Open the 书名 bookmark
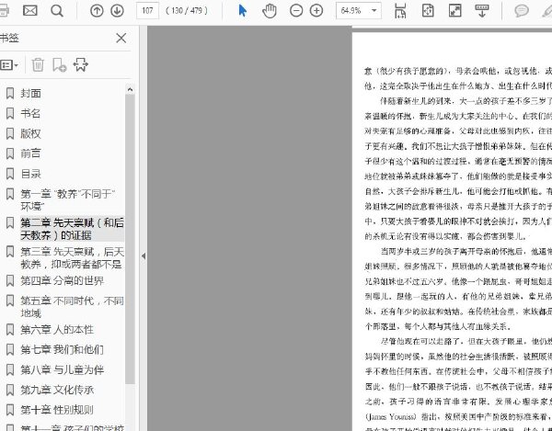 [30, 113]
